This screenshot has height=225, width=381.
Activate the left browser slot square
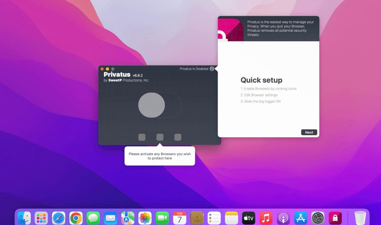pos(142,137)
